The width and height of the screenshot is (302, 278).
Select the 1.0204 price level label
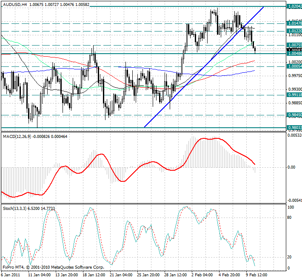pyautogui.click(x=294, y=6)
